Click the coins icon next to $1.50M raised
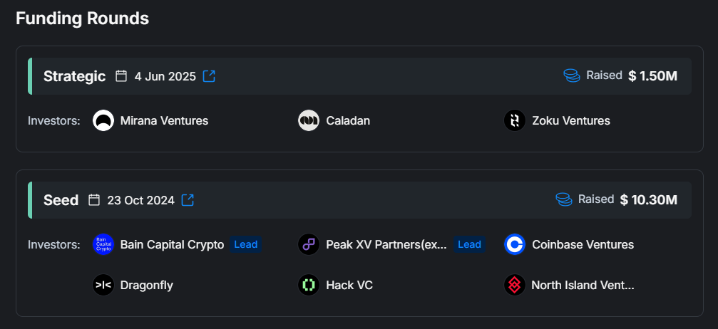This screenshot has height=329, width=718. pyautogui.click(x=572, y=75)
